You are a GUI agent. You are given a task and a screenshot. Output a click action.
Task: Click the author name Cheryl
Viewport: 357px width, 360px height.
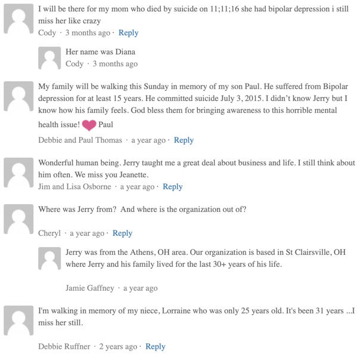click(x=49, y=233)
